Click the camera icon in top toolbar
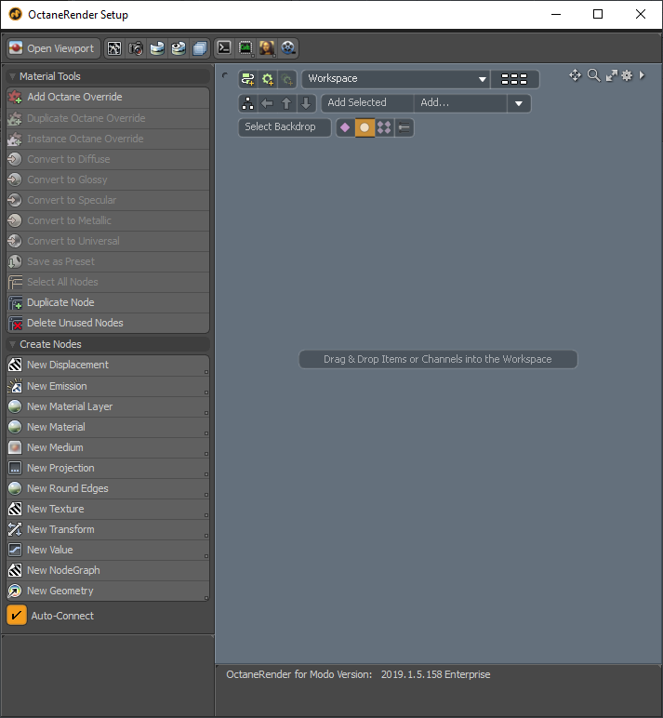This screenshot has width=663, height=718. click(136, 48)
